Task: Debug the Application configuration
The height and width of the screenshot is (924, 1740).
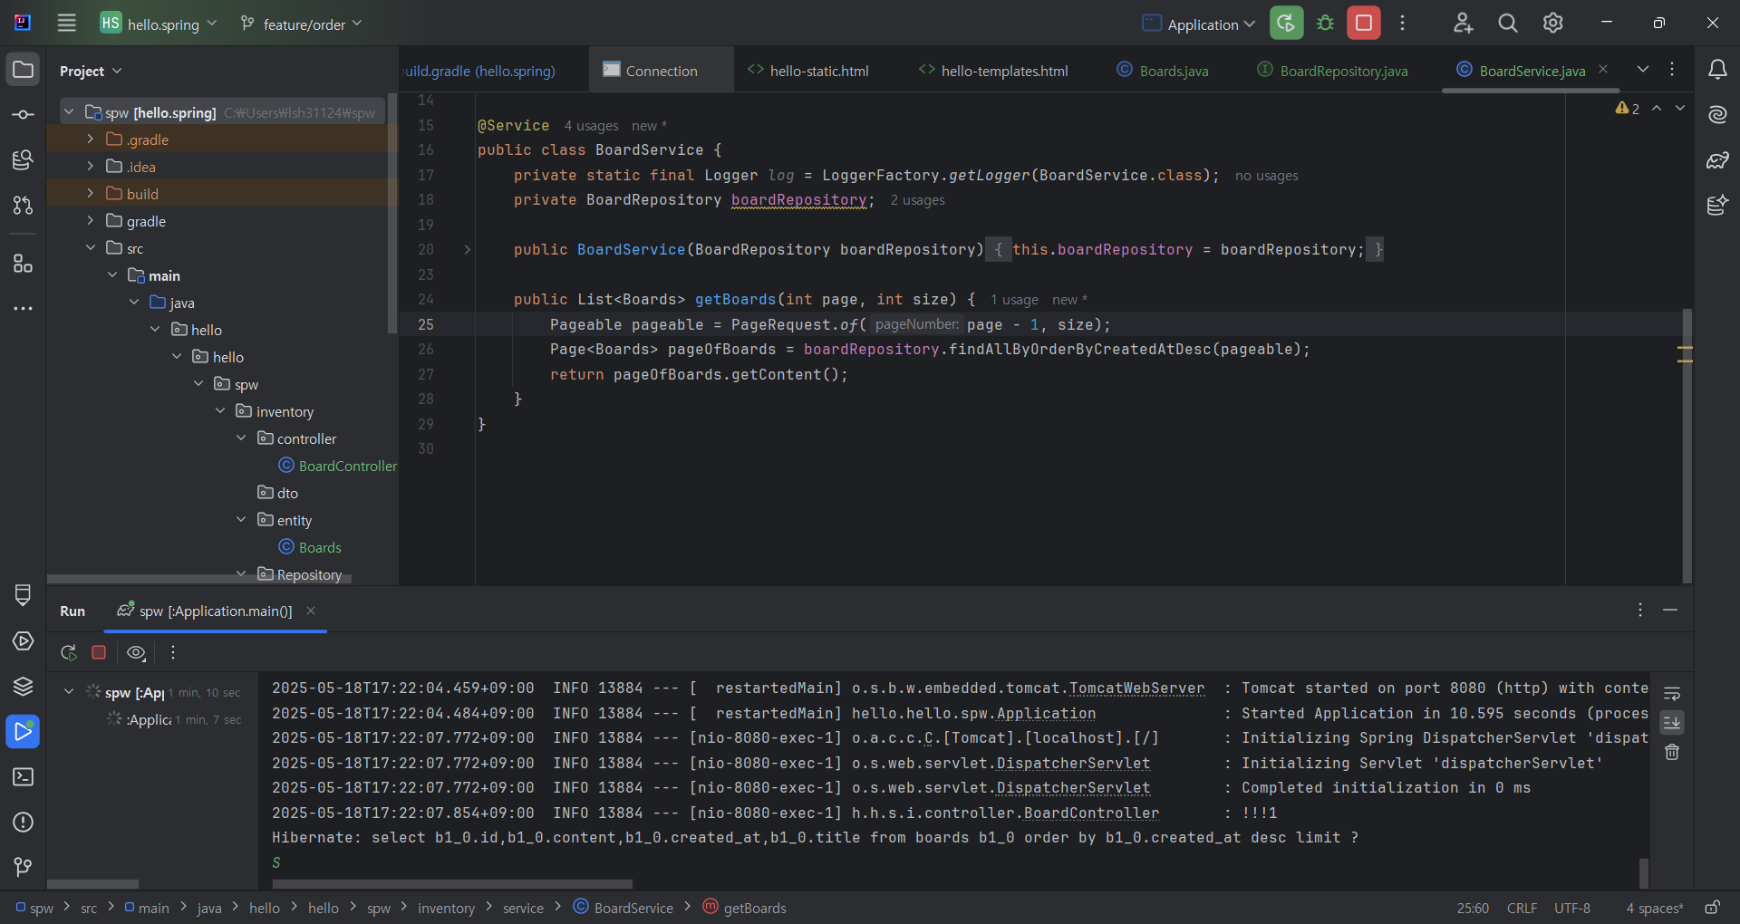Action: tap(1325, 24)
